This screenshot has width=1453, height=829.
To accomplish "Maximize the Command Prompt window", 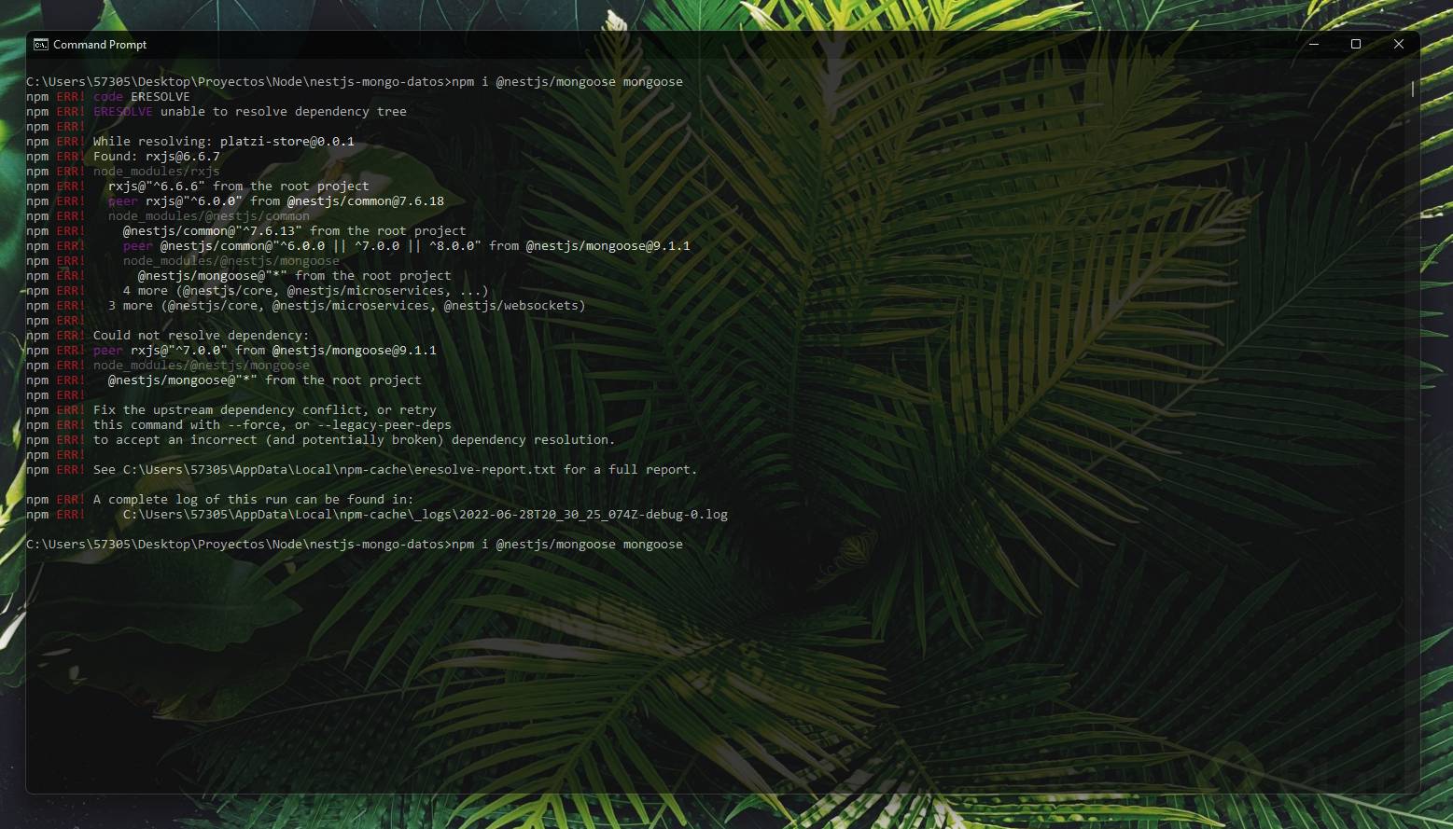I will pos(1356,44).
